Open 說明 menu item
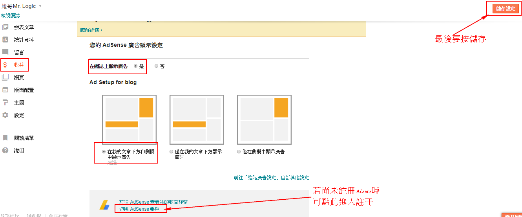522x217 pixels. (x=19, y=151)
